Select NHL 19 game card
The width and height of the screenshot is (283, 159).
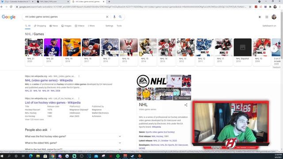coord(72,52)
